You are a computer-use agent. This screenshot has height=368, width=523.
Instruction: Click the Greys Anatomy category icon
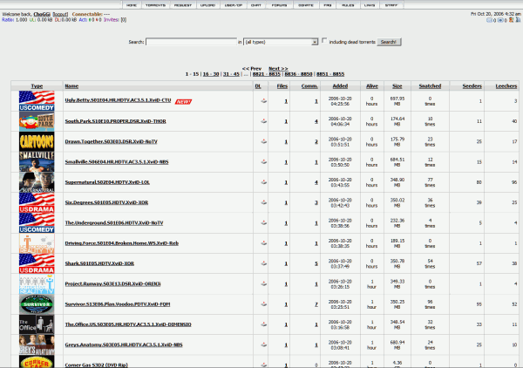[37, 344]
